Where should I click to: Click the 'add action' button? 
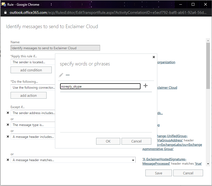click(x=28, y=95)
